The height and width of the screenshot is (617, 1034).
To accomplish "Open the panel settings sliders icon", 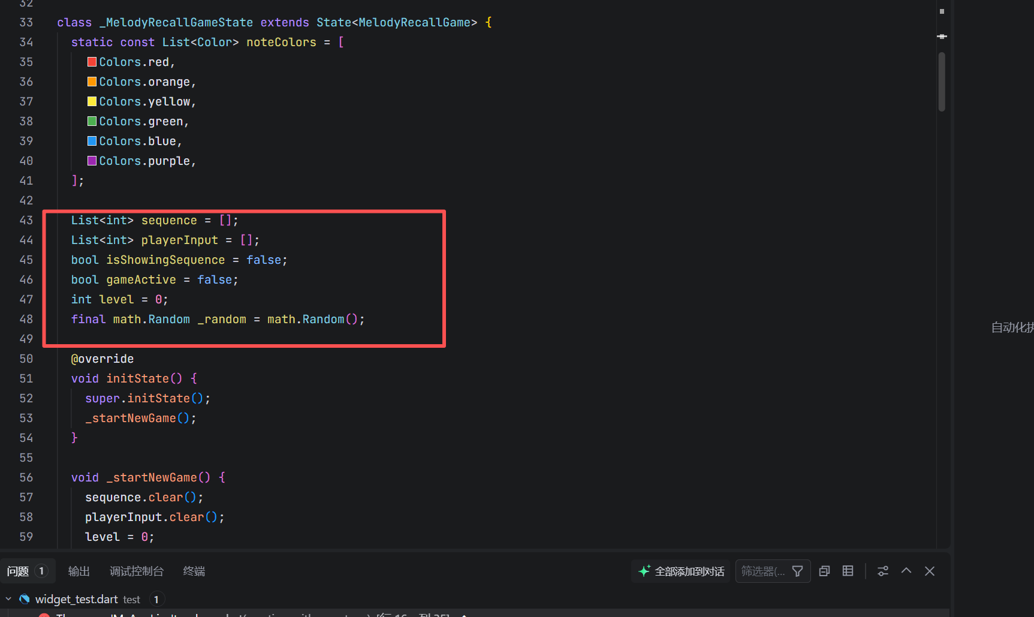I will click(883, 571).
